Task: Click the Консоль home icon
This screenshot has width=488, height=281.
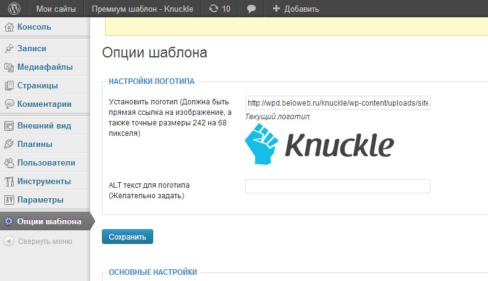Action: coord(9,27)
